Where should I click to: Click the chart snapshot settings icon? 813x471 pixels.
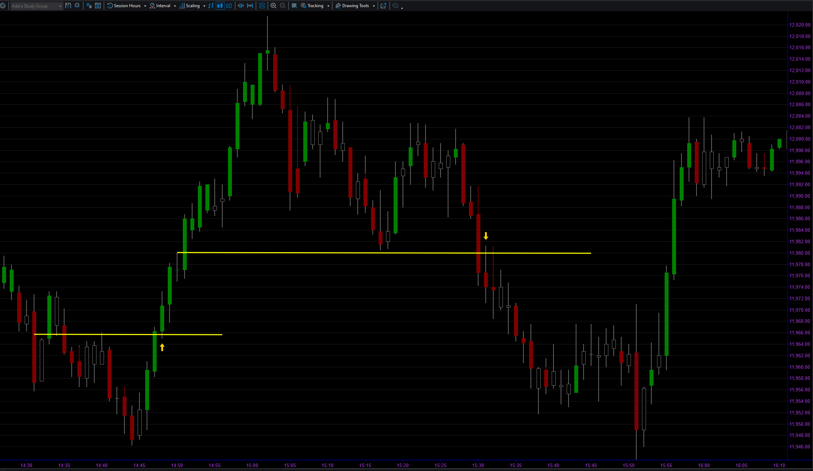click(x=98, y=6)
